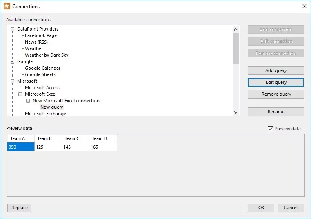
Task: Collapse the Microsoft Excel tree node
Action: click(x=21, y=94)
